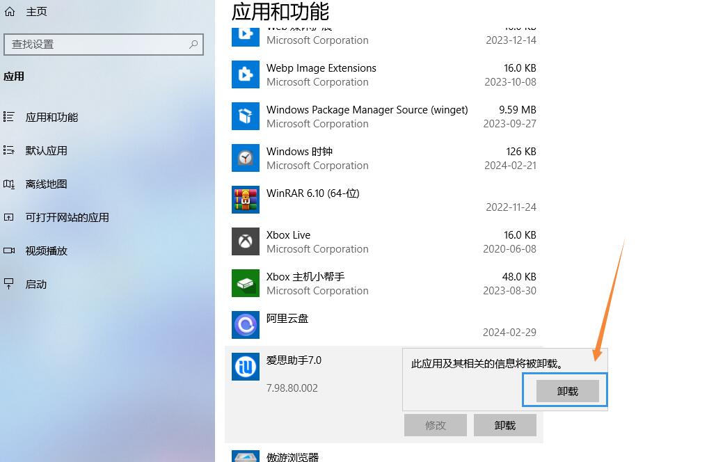Click the Windows 时钟 clock icon
The image size is (716, 462).
click(x=246, y=158)
